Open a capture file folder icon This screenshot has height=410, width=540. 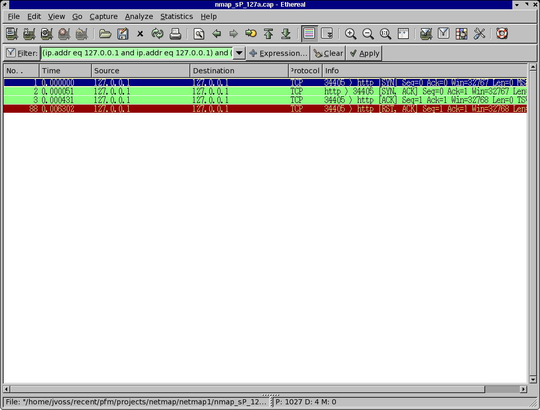[105, 34]
